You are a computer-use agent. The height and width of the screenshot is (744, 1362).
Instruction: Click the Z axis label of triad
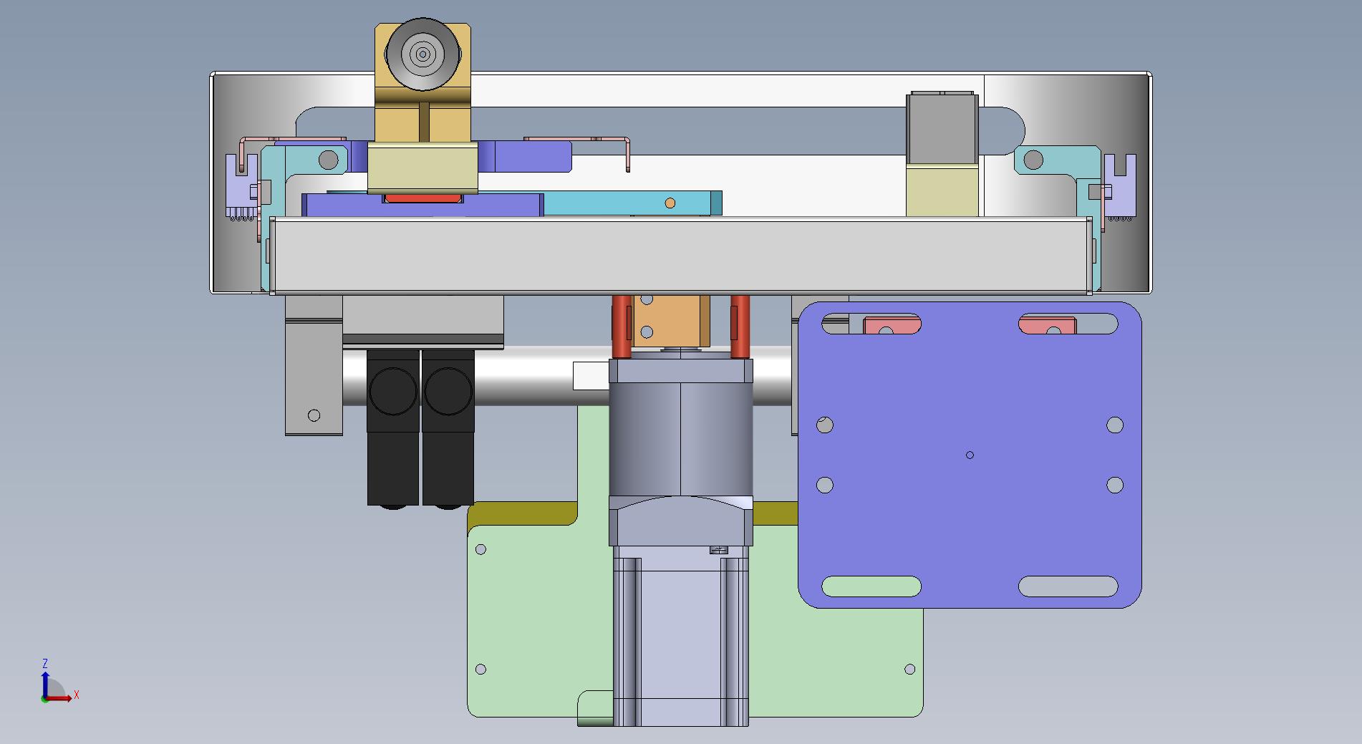point(45,664)
